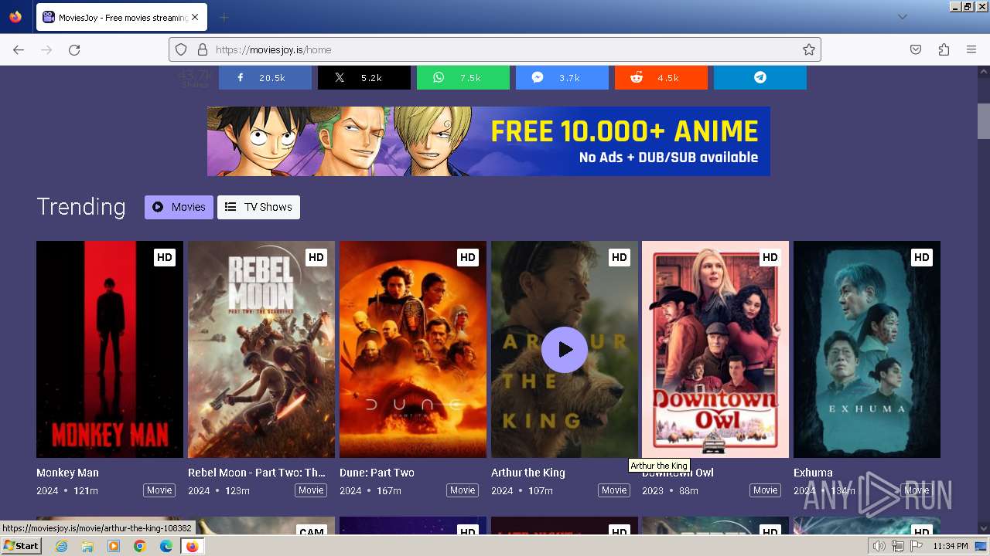Image resolution: width=990 pixels, height=556 pixels.
Task: Click the page vertical scrollbar thumb
Action: tap(983, 120)
